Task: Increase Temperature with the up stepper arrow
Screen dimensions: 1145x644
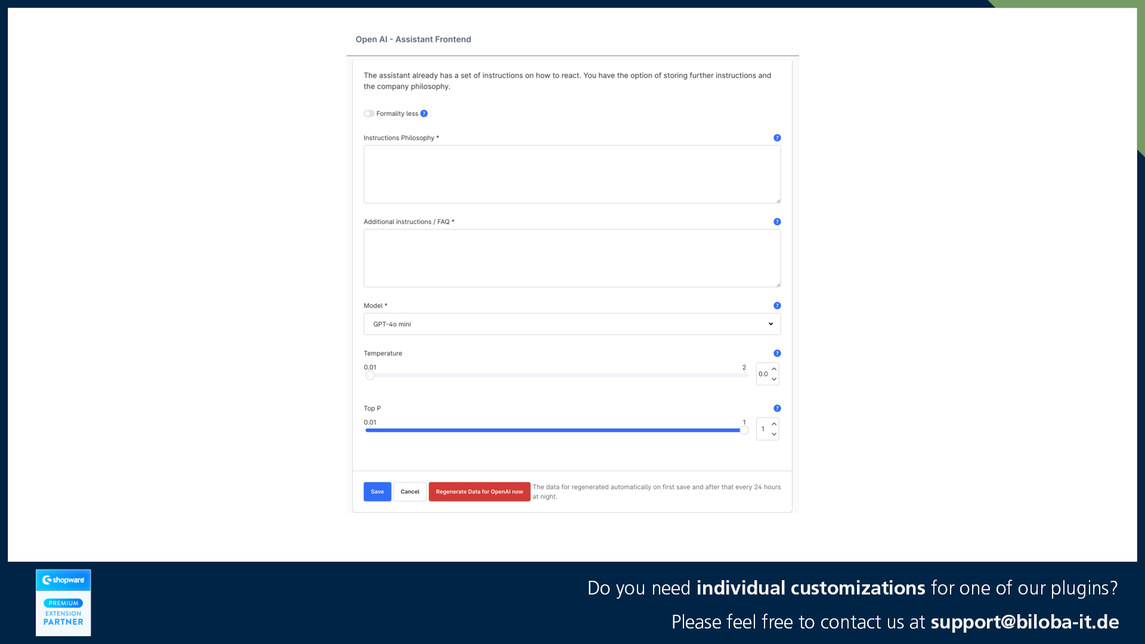Action: [774, 369]
